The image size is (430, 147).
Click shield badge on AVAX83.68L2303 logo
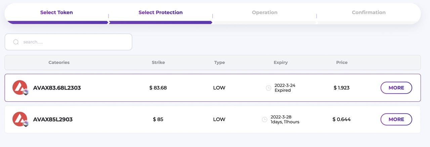[26, 92]
